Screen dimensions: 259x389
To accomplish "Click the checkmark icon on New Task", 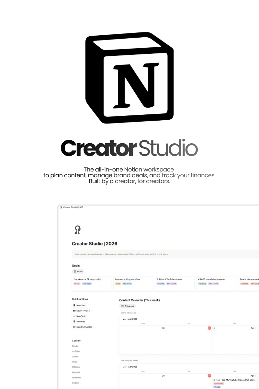I will tap(74, 316).
